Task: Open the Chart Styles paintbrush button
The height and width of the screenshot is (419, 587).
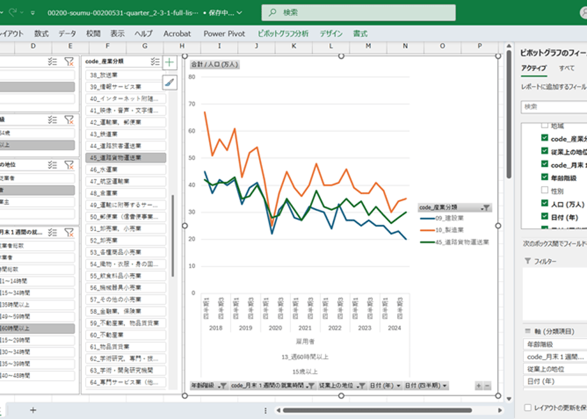Action: click(170, 83)
